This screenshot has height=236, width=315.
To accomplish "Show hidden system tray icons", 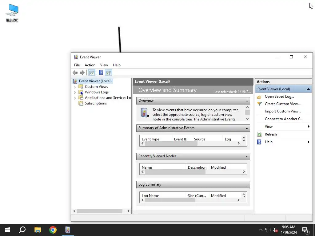I will 260,230.
